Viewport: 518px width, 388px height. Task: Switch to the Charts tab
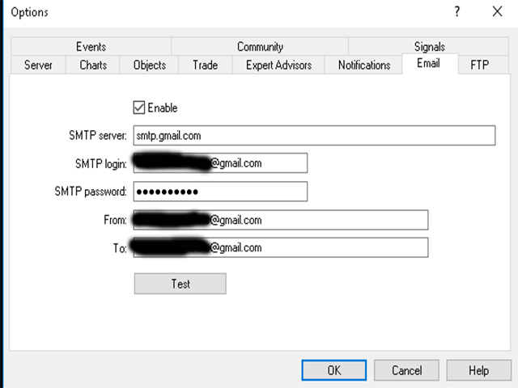point(93,65)
